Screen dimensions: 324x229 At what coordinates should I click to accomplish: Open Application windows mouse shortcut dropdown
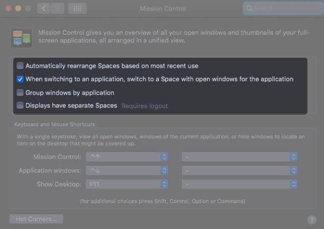point(239,170)
